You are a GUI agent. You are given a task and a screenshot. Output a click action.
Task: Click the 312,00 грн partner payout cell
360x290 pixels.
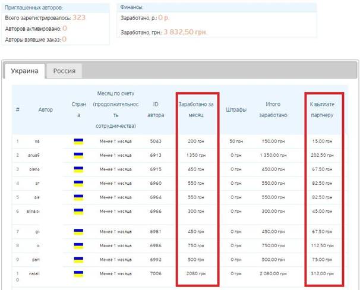322,273
